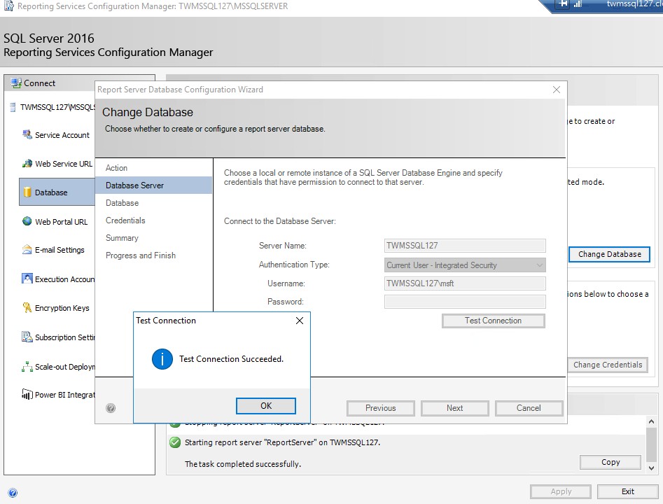Select the Credentials wizard step
The width and height of the screenshot is (663, 504).
(125, 220)
